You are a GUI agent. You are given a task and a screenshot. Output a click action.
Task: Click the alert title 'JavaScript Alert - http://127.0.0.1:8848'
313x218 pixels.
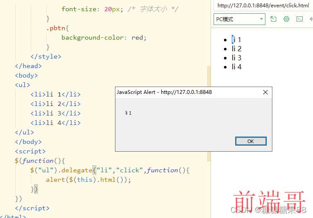coord(164,92)
